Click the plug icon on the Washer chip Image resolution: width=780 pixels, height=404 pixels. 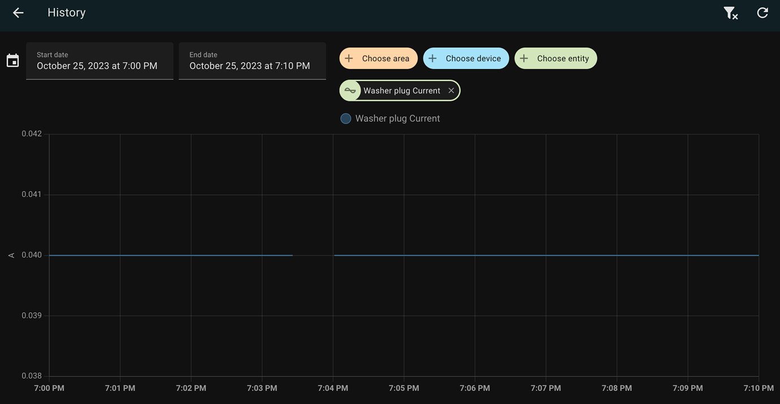pyautogui.click(x=350, y=90)
